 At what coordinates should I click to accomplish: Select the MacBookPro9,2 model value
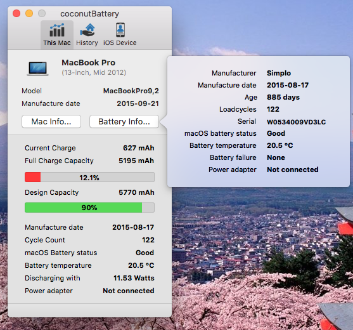click(131, 91)
